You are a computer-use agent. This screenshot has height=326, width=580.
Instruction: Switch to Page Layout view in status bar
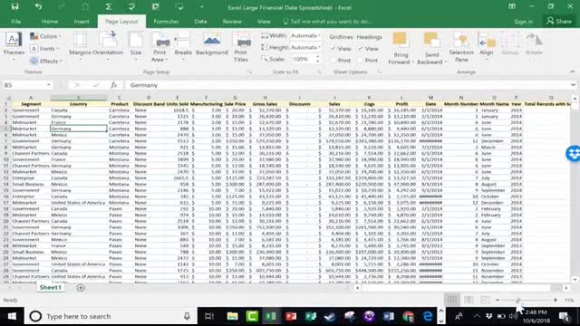[x=469, y=300]
